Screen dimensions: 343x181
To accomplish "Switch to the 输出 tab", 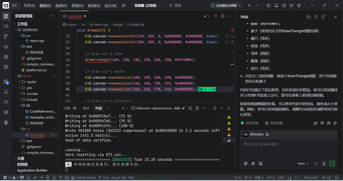I will [x=86, y=108].
